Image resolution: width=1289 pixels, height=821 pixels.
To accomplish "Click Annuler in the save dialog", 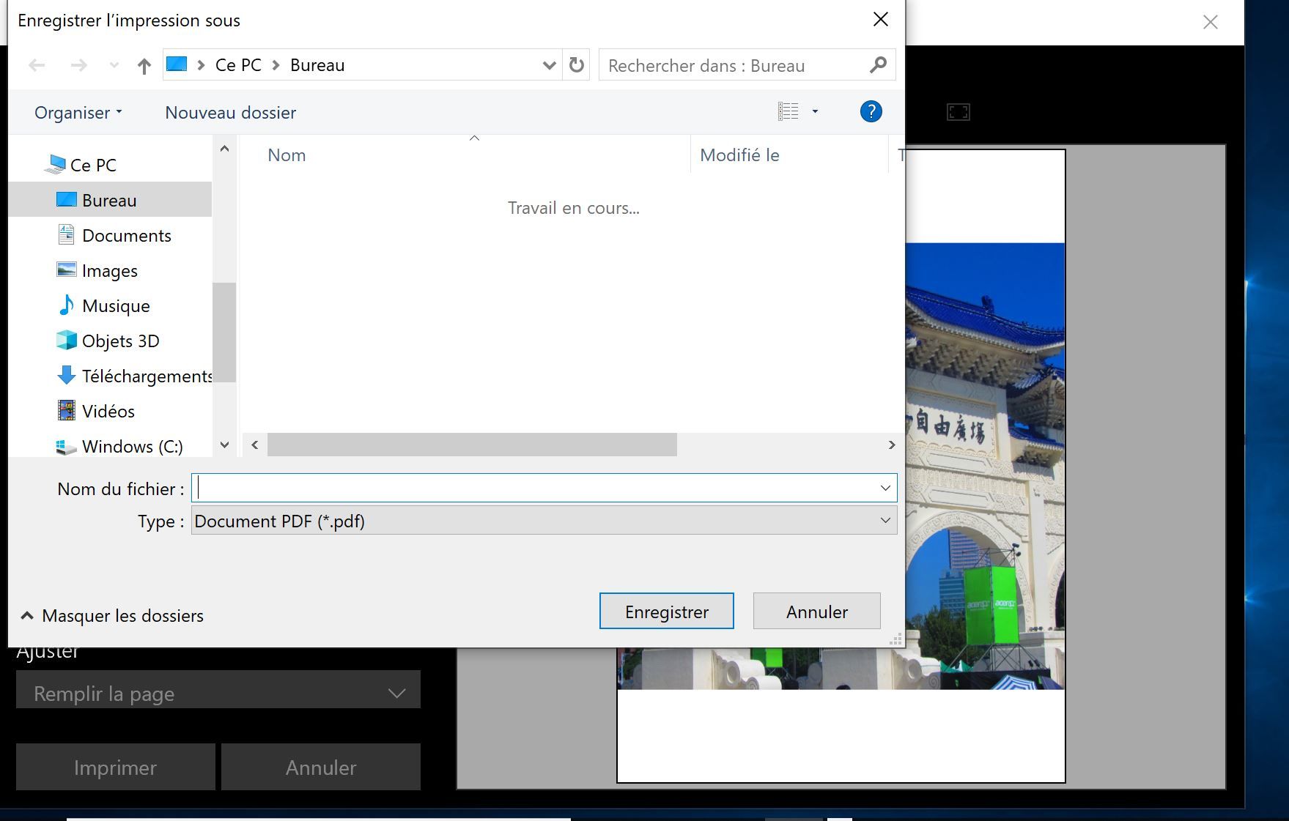I will (x=817, y=611).
